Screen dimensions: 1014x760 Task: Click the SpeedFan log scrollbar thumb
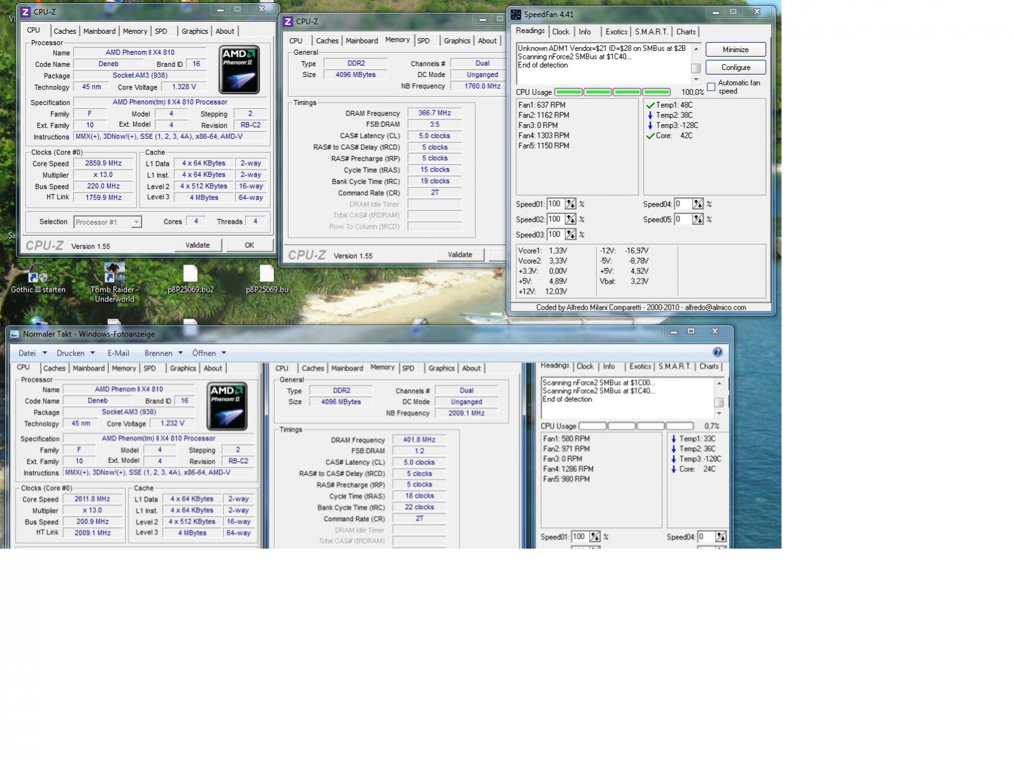696,68
